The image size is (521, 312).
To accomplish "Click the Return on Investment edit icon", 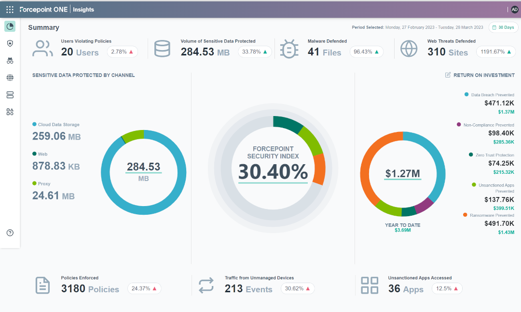I will pyautogui.click(x=448, y=75).
